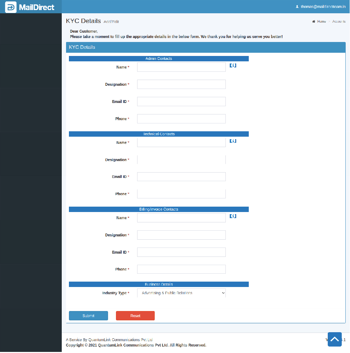Select the Billing/Invoice Contacts Phone field
Image resolution: width=350 pixels, height=353 pixels.
tap(181, 269)
